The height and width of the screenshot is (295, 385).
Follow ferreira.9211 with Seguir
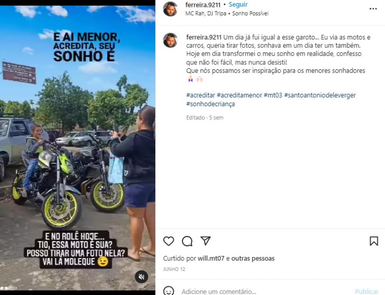238,5
